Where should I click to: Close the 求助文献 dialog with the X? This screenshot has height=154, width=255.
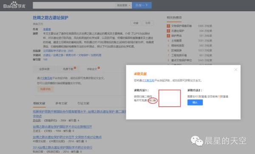[235, 70]
